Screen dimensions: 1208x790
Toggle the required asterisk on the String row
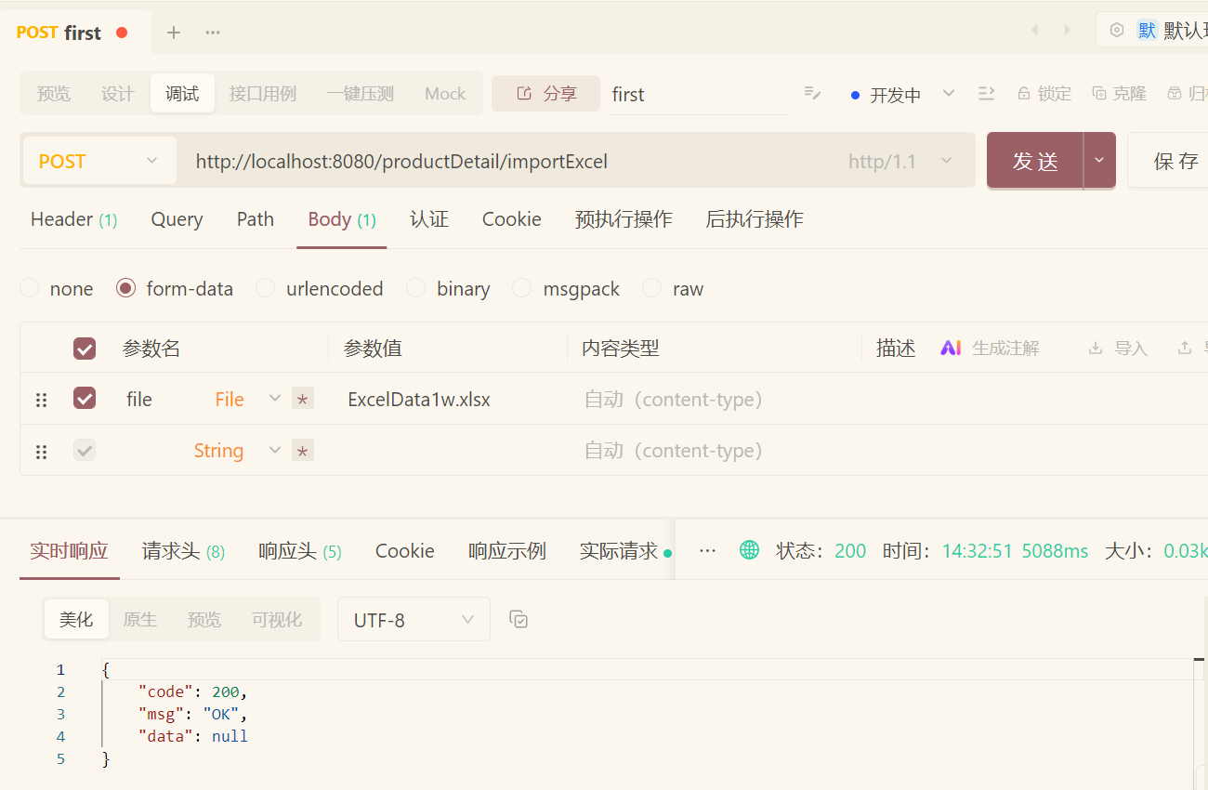click(302, 451)
